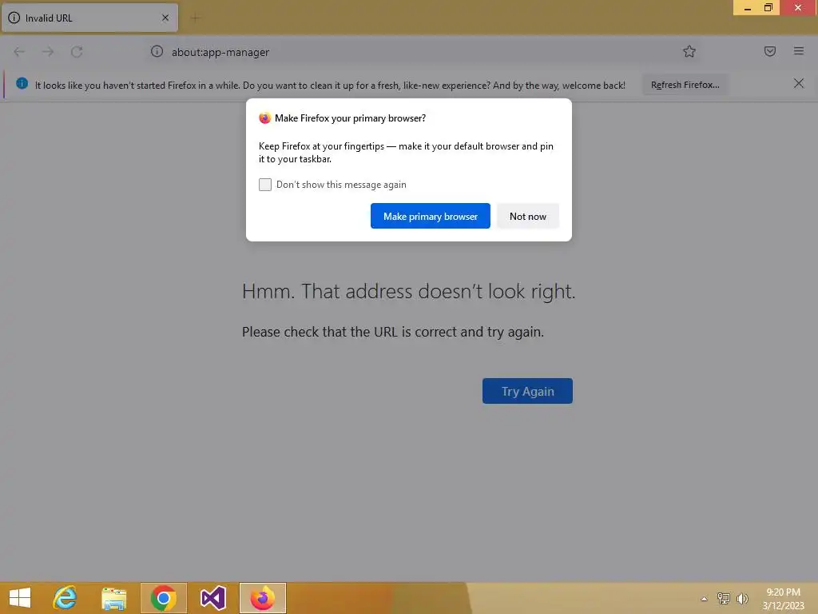Click the Firefox logo in dialog title
The width and height of the screenshot is (818, 614).
(264, 118)
